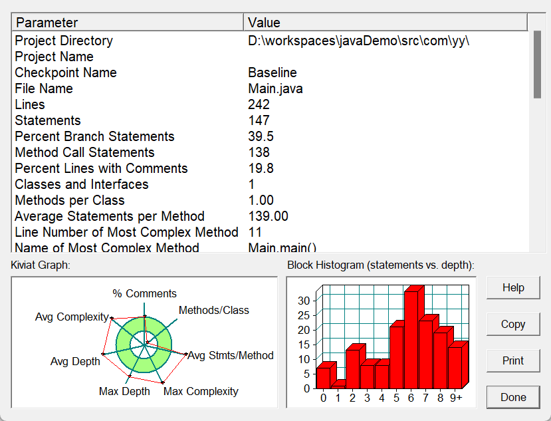Click the histogram bar for depth 0

[324, 378]
